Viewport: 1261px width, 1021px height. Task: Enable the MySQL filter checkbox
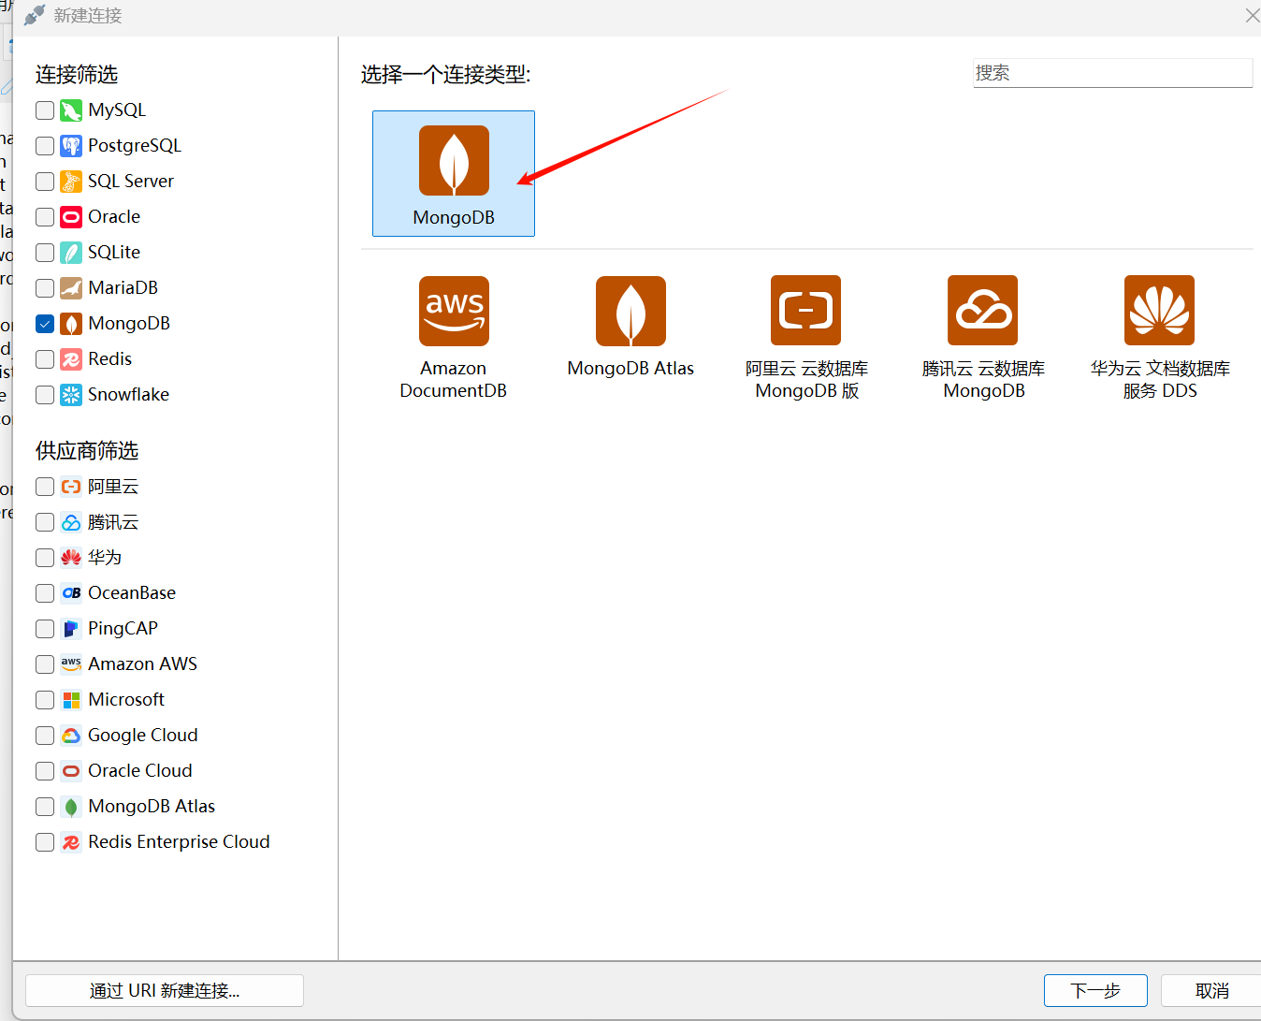(x=45, y=110)
